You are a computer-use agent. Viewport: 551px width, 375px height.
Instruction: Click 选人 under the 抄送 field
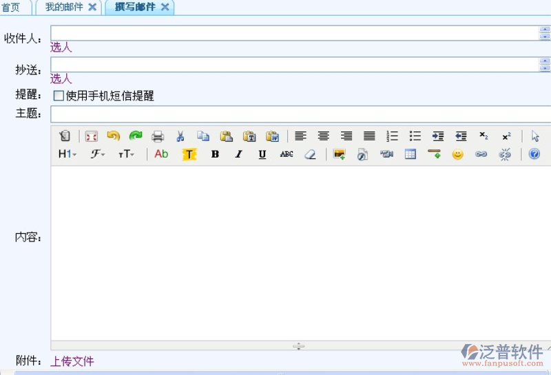tap(61, 78)
